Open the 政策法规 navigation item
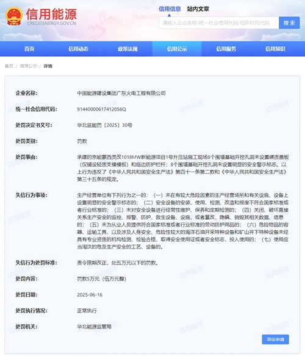Screen dimensions: 305x356 (x=127, y=49)
